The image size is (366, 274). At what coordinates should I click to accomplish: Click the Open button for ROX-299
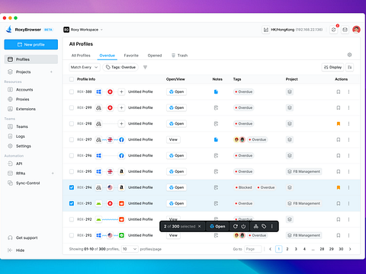[177, 108]
